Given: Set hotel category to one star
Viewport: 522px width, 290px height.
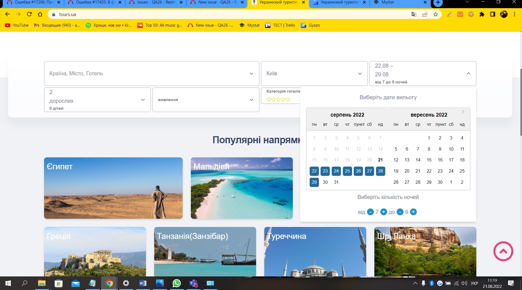Looking at the screenshot, I should pos(269,99).
